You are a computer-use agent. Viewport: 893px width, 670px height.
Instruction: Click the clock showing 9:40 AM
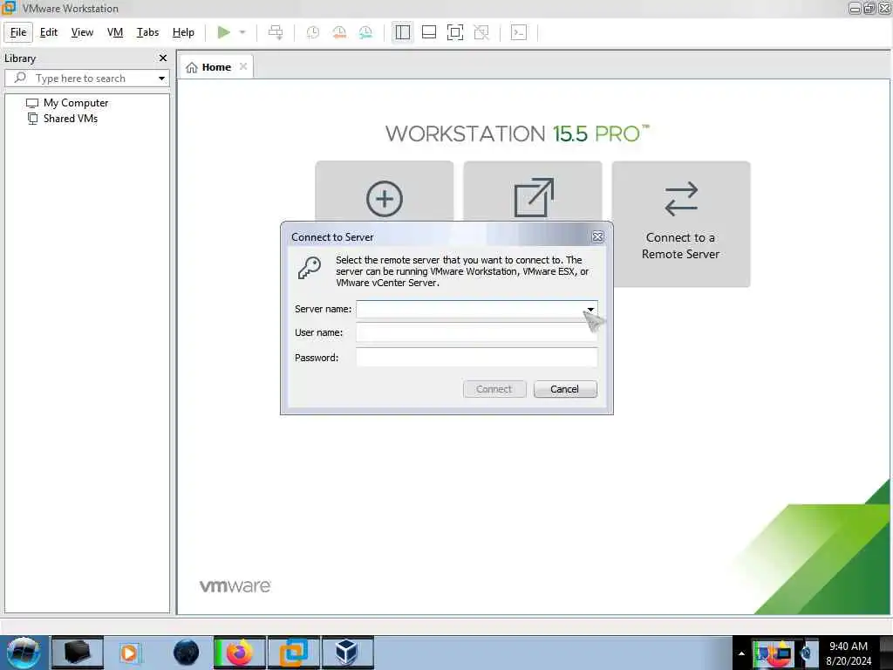pyautogui.click(x=849, y=653)
